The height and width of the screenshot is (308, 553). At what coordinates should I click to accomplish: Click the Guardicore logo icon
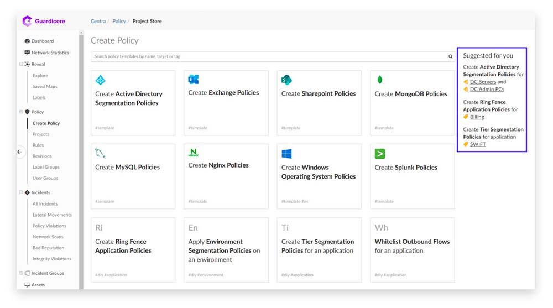27,21
